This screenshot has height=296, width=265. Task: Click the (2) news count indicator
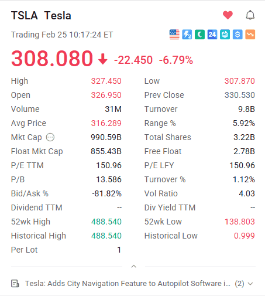coord(239,284)
